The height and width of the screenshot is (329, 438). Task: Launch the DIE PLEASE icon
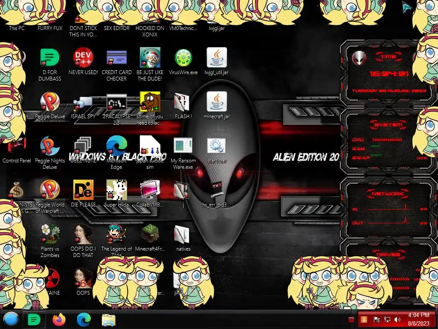(x=83, y=190)
